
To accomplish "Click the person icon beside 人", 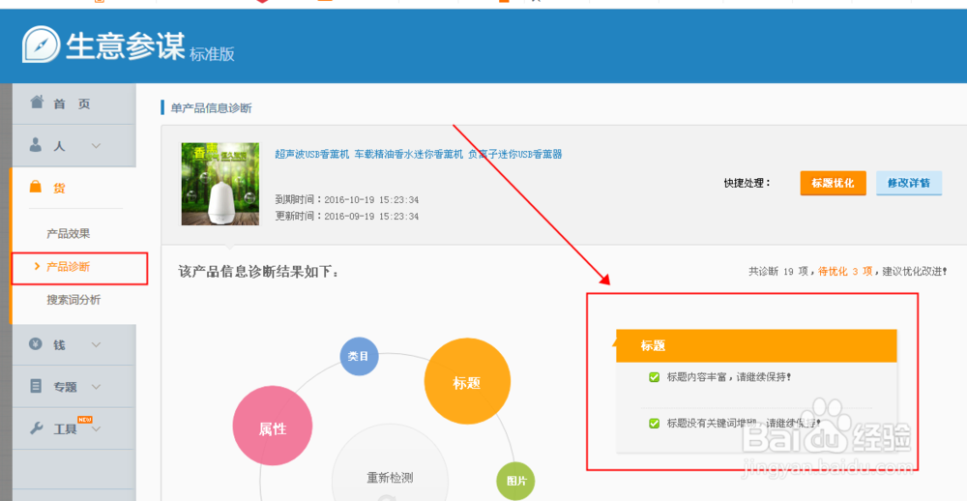I will coord(37,145).
